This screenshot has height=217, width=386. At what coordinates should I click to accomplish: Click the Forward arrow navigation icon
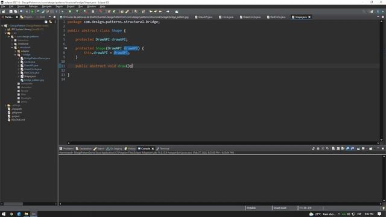pyautogui.click(x=168, y=11)
